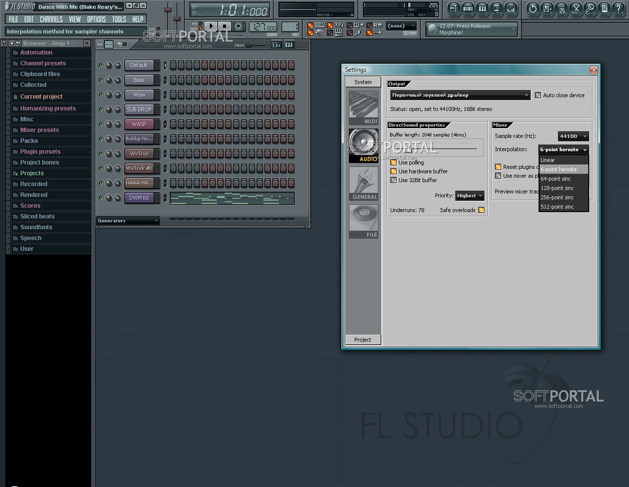Select the DWM Kit channel button
Screen dimensions: 629x487
click(x=139, y=198)
